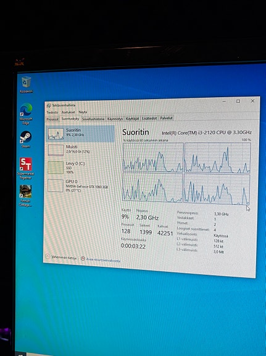Select the Supermarket Together game shortcut

click(x=25, y=168)
